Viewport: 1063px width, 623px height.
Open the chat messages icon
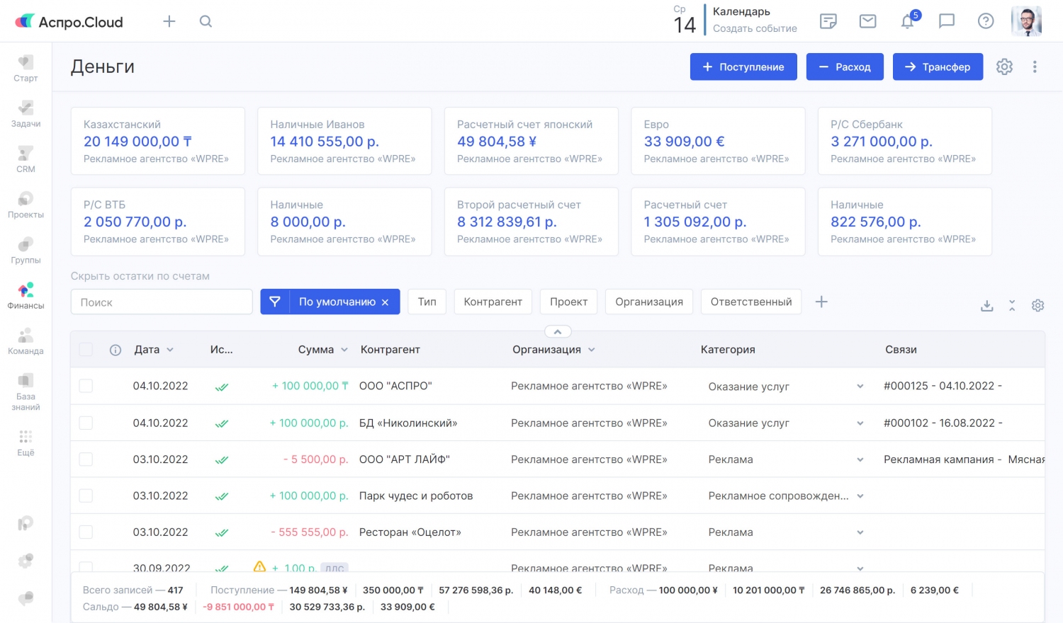point(947,21)
